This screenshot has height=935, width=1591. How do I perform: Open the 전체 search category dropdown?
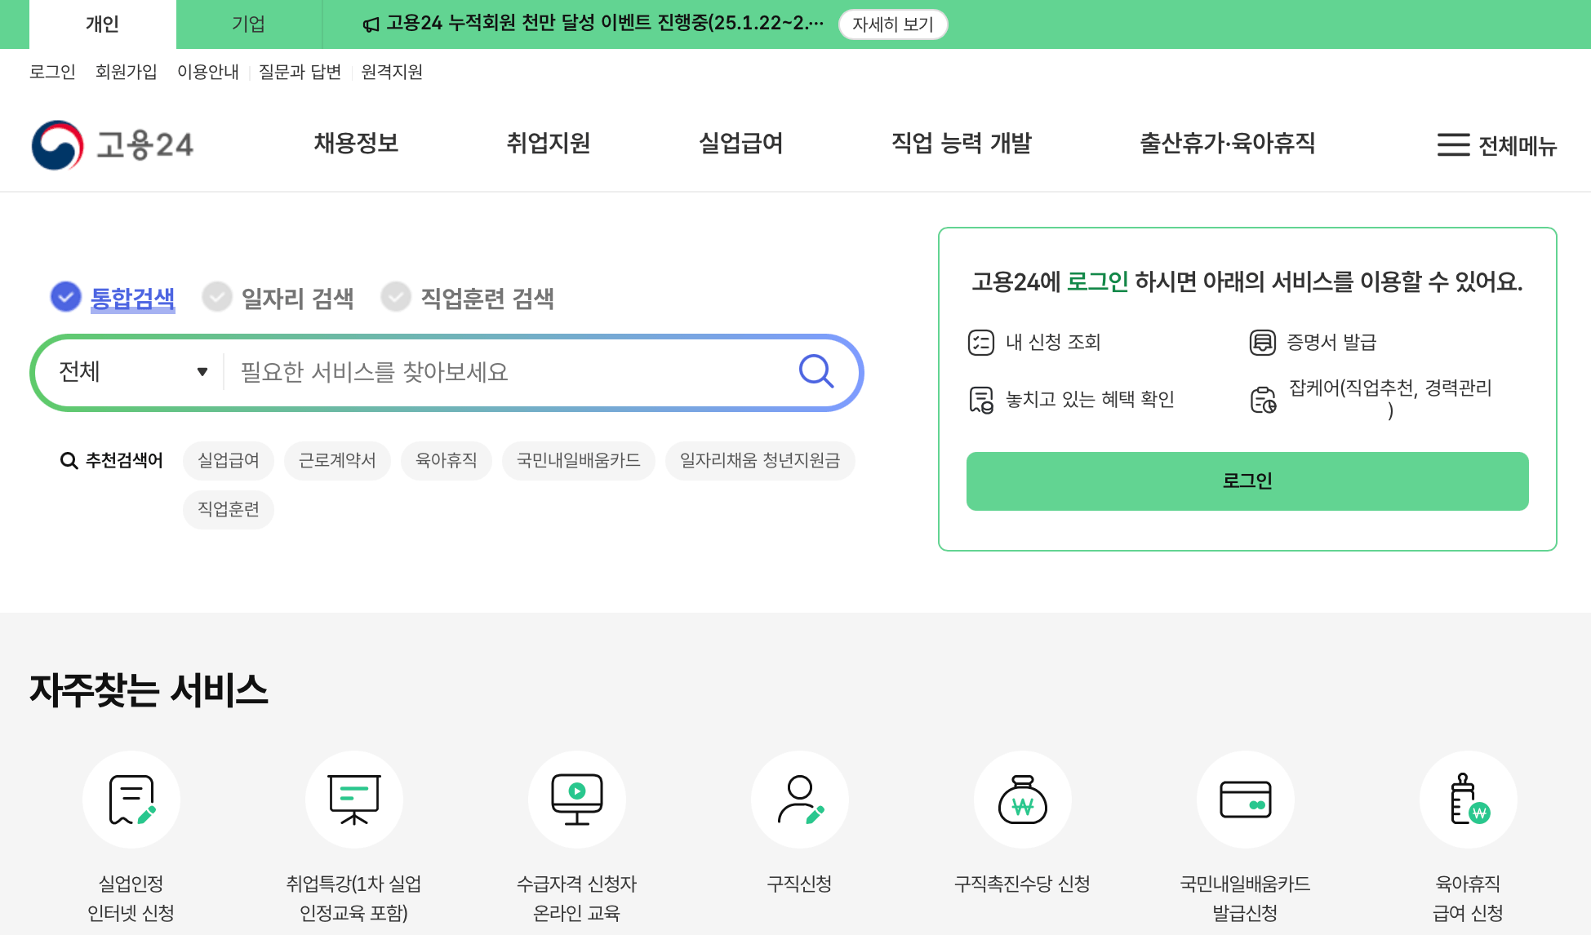tap(131, 372)
